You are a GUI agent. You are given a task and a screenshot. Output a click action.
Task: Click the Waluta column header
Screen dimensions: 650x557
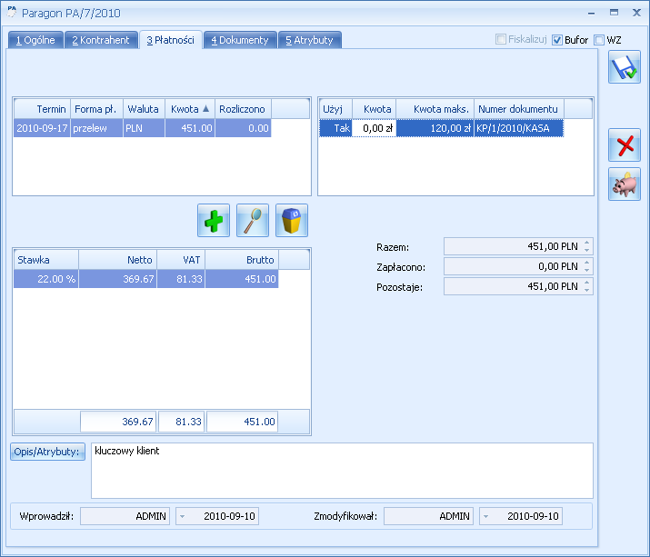(x=145, y=109)
